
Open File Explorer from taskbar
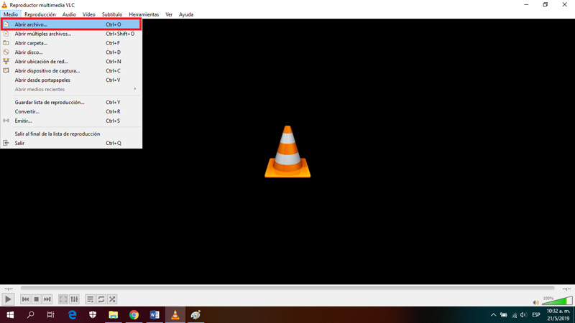click(114, 315)
